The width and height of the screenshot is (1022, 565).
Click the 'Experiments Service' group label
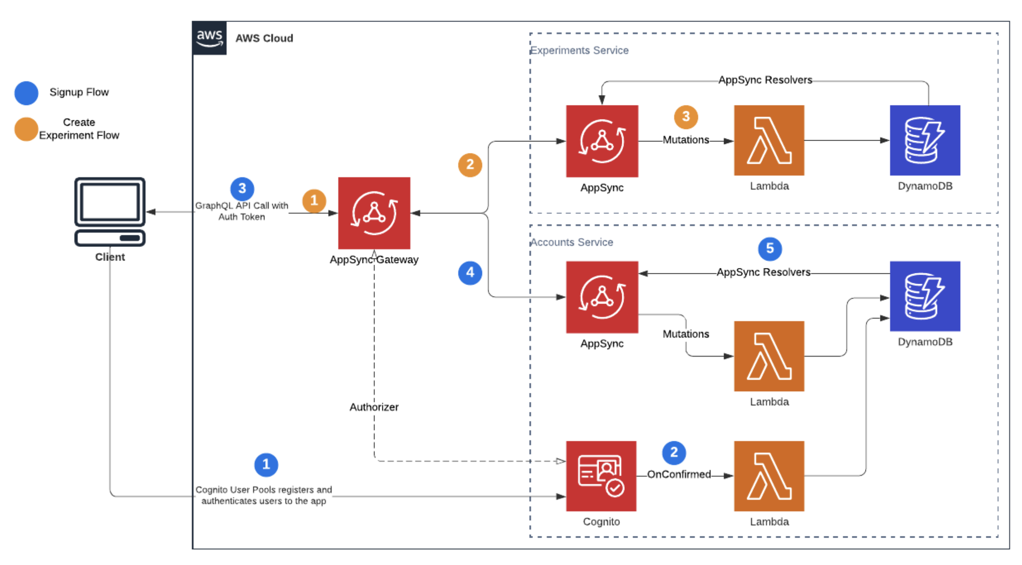[x=579, y=50]
